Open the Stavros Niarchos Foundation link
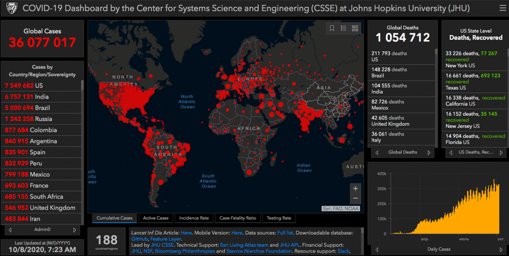509x256 pixels. click(259, 251)
